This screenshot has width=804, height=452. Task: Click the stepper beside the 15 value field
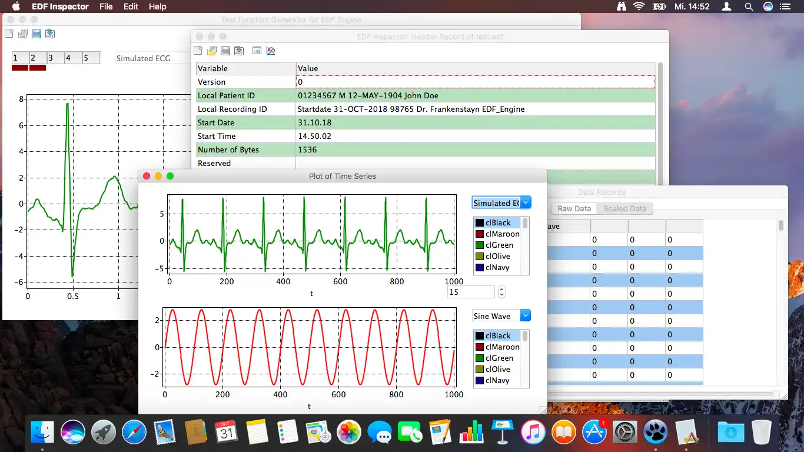coord(501,292)
